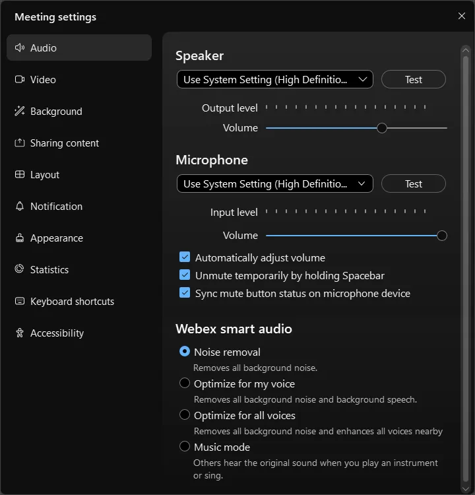Screen dimensions: 475x495
Task: Expand the Microphone device dropdown
Action: point(274,184)
